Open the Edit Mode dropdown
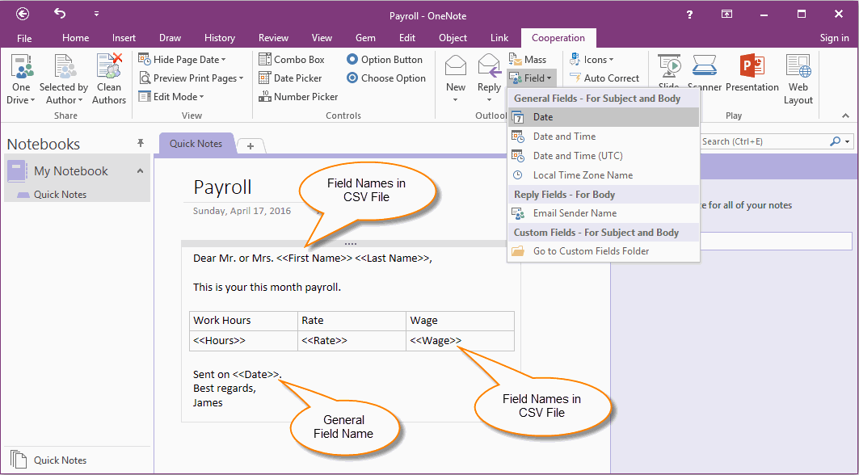This screenshot has width=859, height=475. (x=171, y=97)
